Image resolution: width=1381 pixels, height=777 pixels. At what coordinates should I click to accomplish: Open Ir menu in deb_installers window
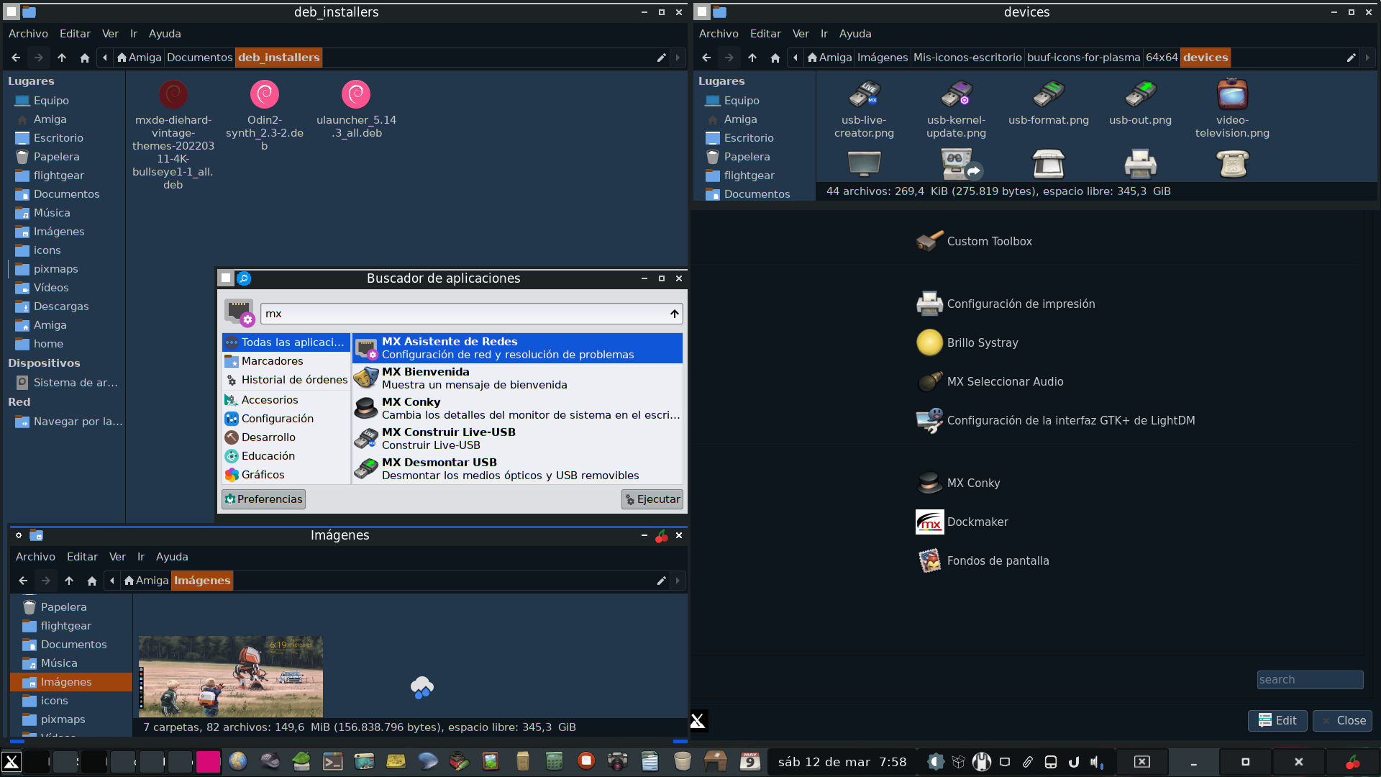134,34
